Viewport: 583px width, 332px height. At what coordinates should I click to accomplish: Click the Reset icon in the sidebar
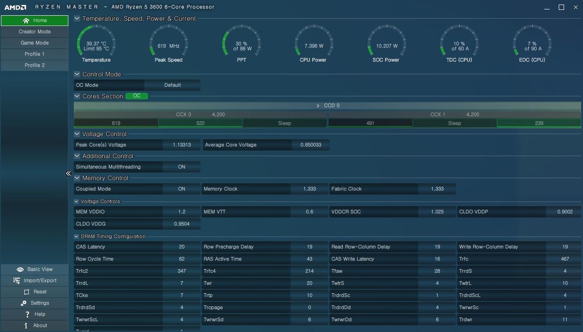pyautogui.click(x=26, y=292)
